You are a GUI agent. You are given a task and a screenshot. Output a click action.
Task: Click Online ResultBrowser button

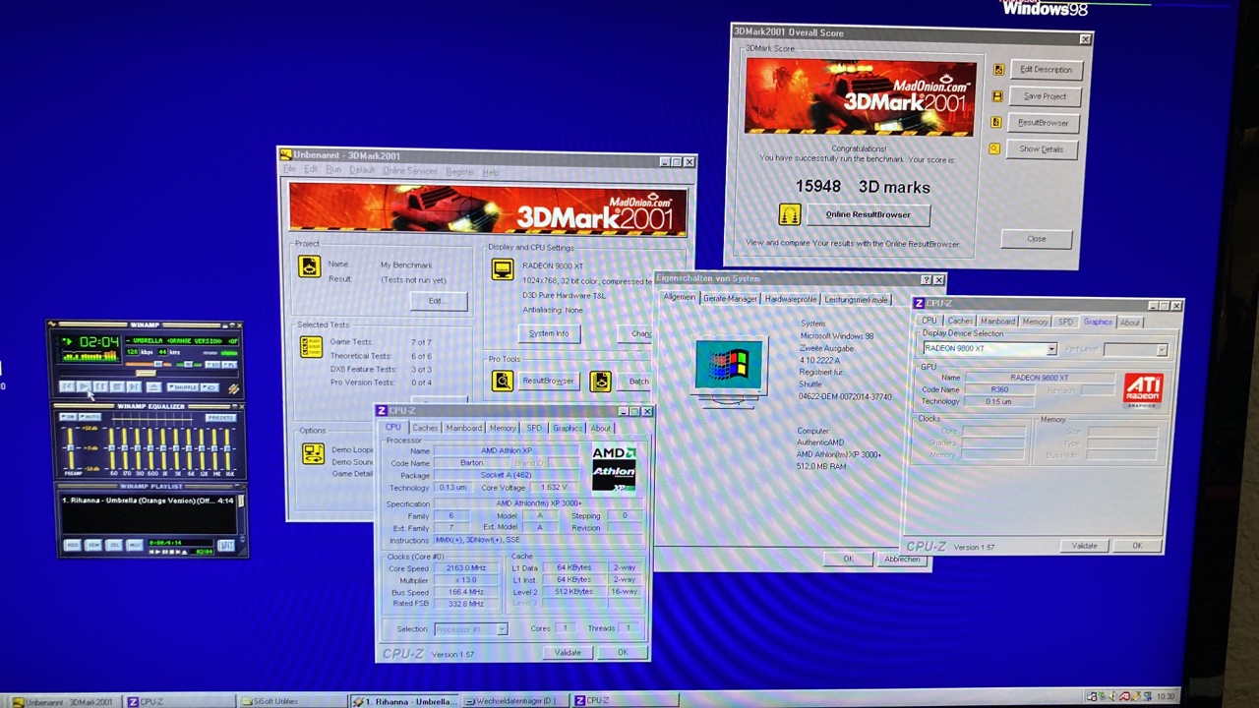[x=869, y=214]
